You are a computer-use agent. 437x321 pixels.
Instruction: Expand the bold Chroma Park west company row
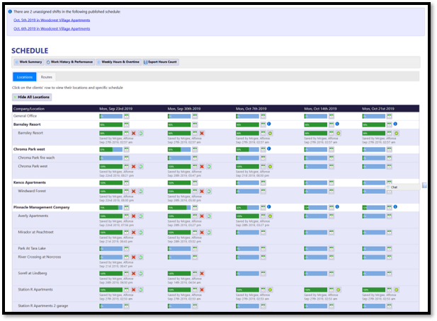coord(215,149)
